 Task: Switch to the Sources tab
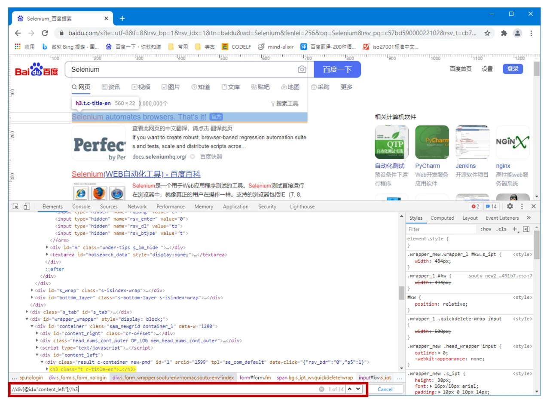[109, 206]
